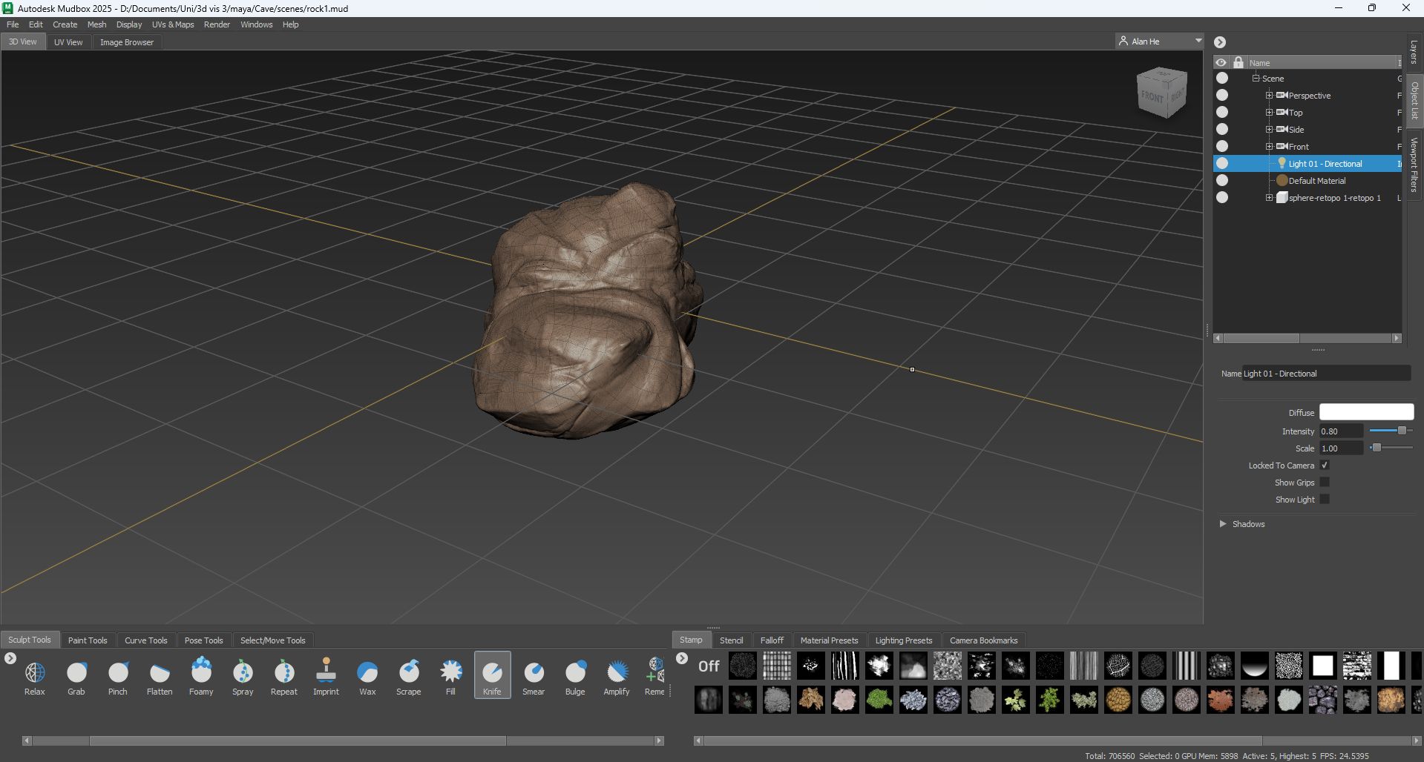Pick the pebbles stamp thumbnail
1424x762 pixels.
[x=1323, y=700]
